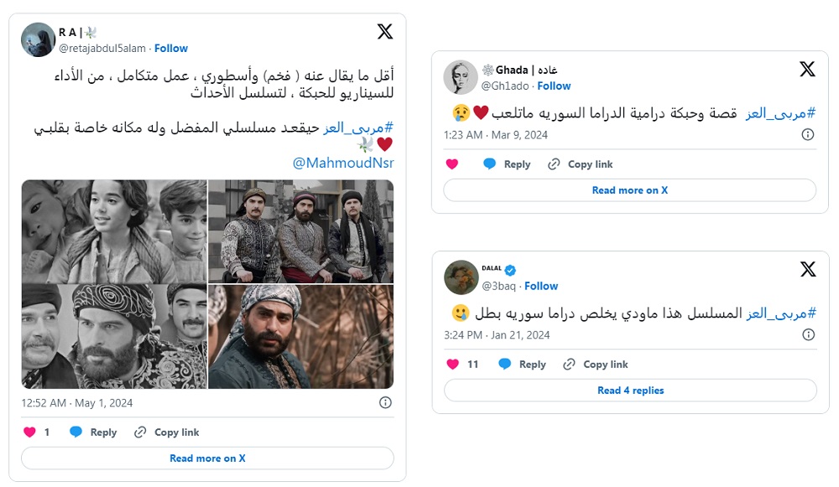Click the X logo on DALAL's tweet
The image size is (839, 487).
coord(808,269)
